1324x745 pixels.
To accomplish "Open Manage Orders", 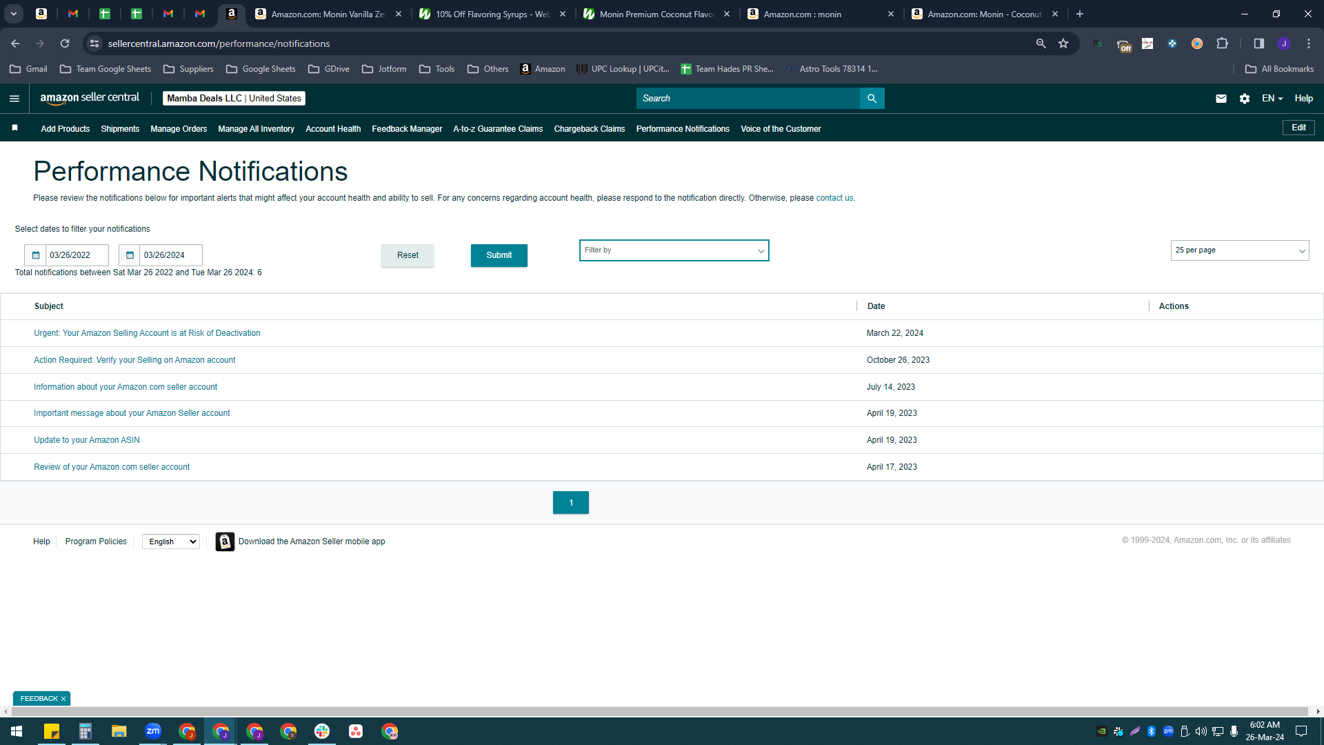I will click(x=179, y=129).
